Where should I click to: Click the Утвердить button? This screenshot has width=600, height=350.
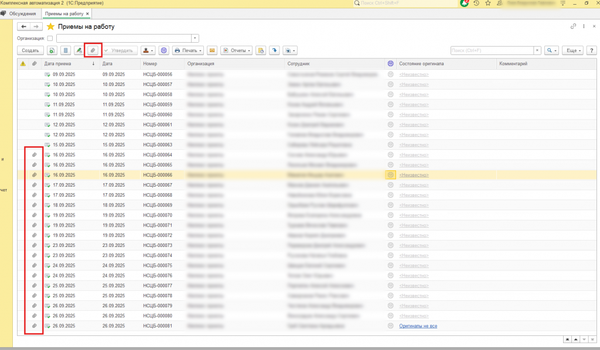[119, 50]
